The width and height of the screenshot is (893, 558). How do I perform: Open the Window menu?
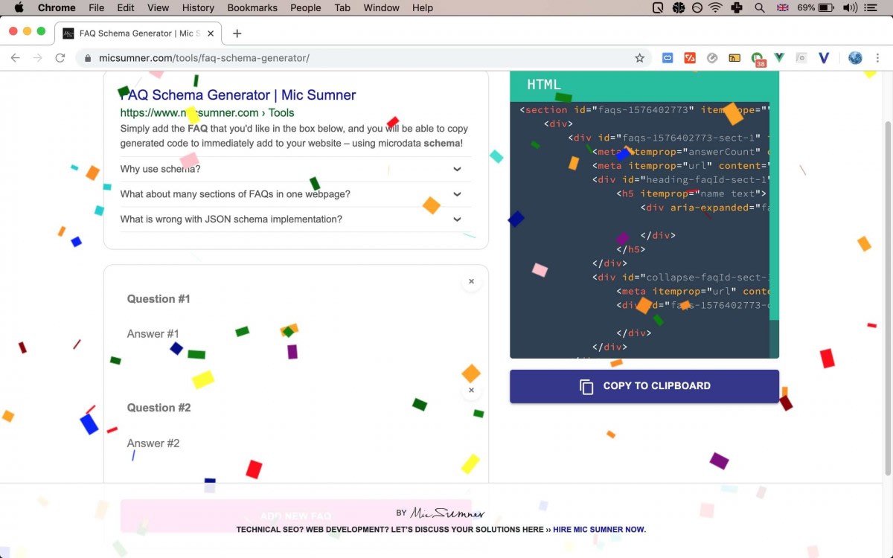coord(381,7)
